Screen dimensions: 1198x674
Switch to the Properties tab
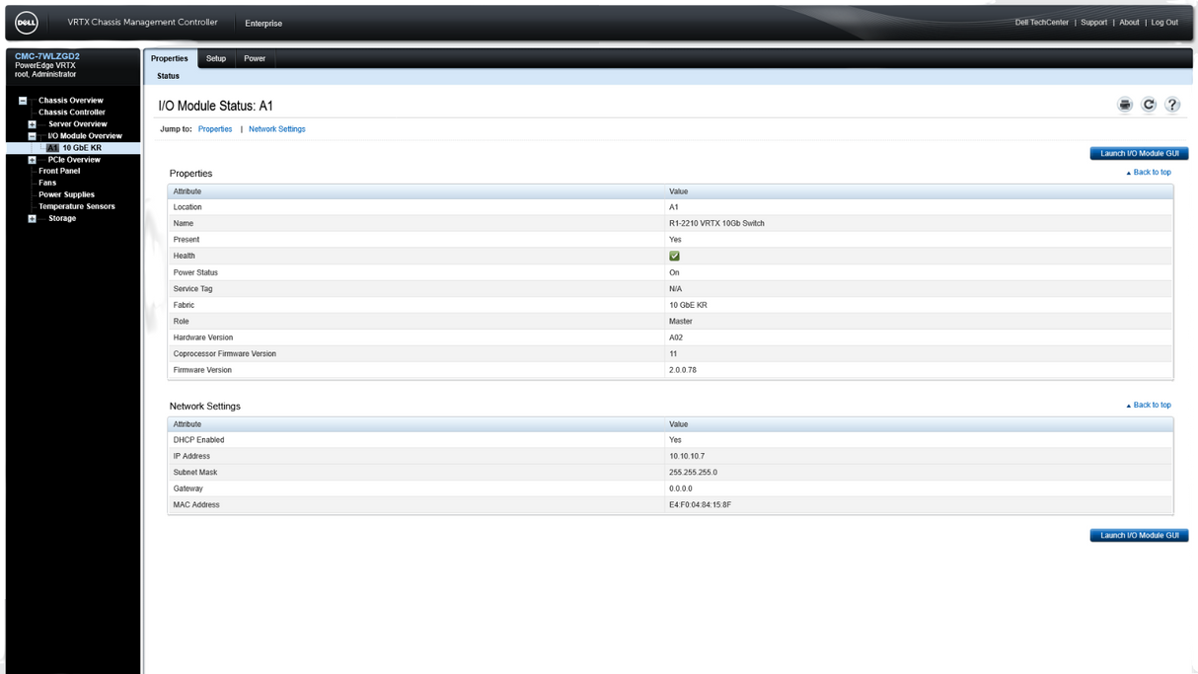[170, 58]
